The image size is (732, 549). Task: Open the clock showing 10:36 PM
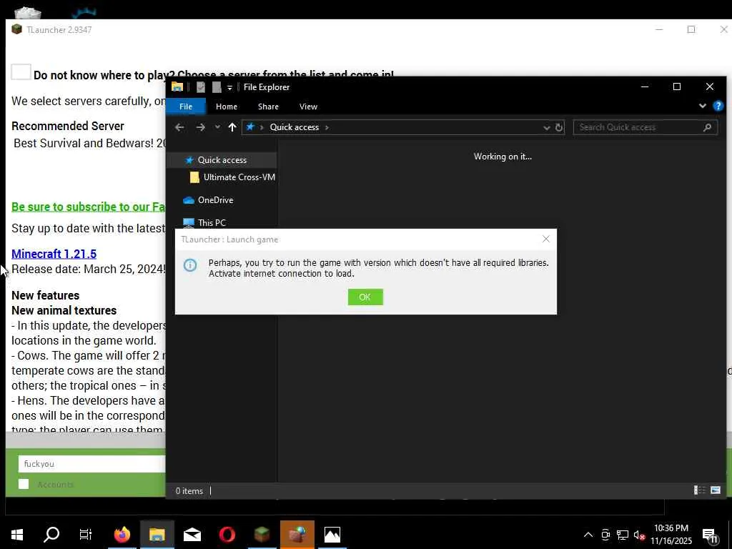[x=671, y=535]
